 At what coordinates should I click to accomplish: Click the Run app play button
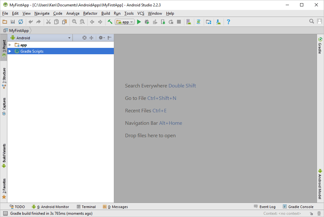(139, 22)
